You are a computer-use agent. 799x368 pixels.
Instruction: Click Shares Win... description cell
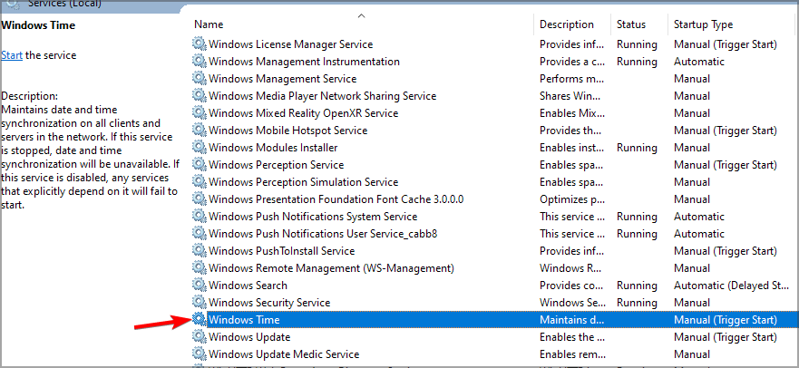click(x=571, y=96)
